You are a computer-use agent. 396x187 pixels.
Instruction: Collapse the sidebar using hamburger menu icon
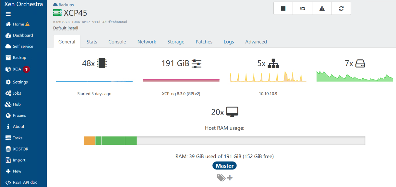point(8,14)
